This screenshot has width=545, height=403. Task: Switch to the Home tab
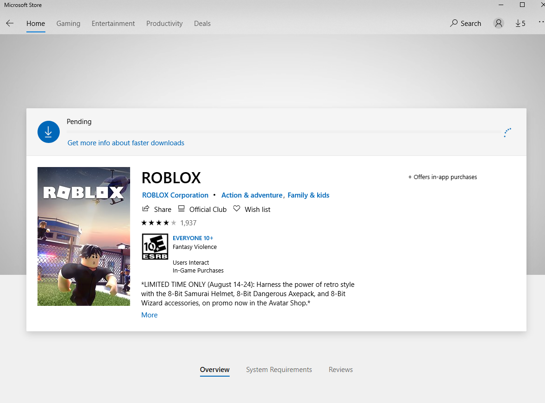click(36, 23)
